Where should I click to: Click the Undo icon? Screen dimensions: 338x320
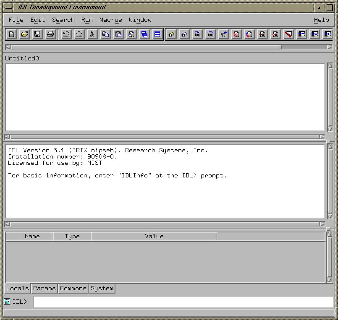[x=66, y=34]
